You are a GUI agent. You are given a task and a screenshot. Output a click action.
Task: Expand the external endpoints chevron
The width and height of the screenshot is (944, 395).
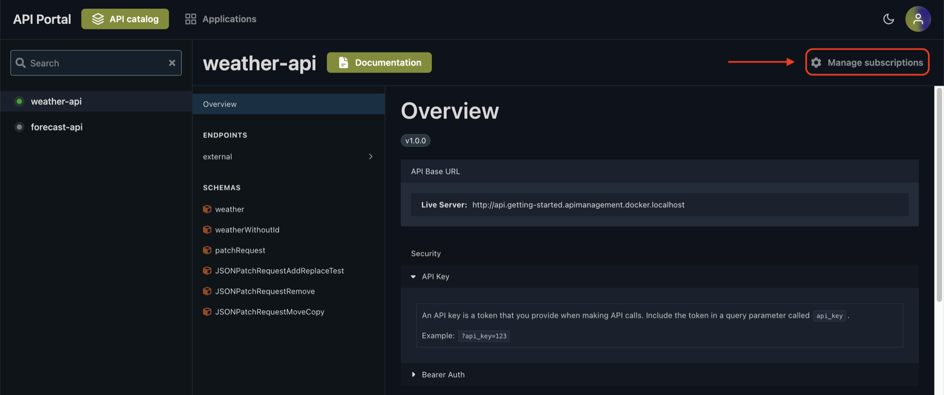coord(371,157)
